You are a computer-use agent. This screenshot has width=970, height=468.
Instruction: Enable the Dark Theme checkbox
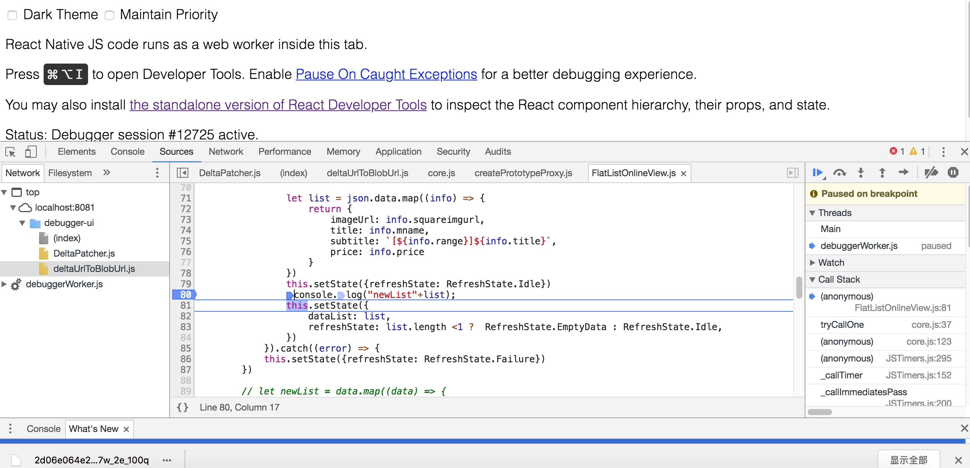pyautogui.click(x=12, y=15)
